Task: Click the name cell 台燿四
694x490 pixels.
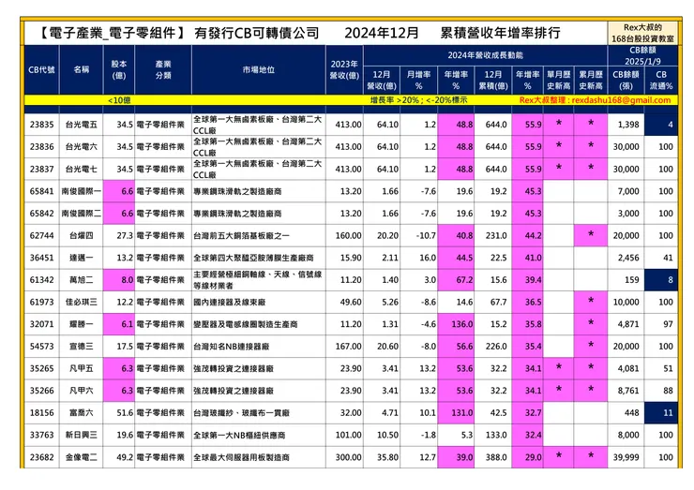Action: point(81,235)
